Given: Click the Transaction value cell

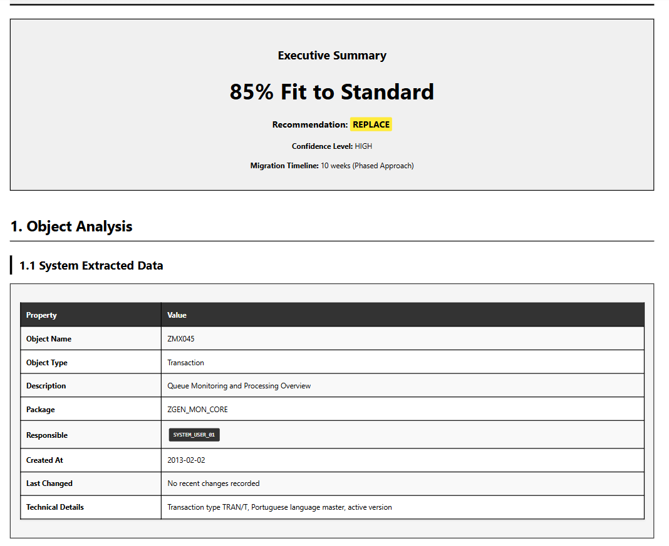Looking at the screenshot, I should click(x=185, y=363).
